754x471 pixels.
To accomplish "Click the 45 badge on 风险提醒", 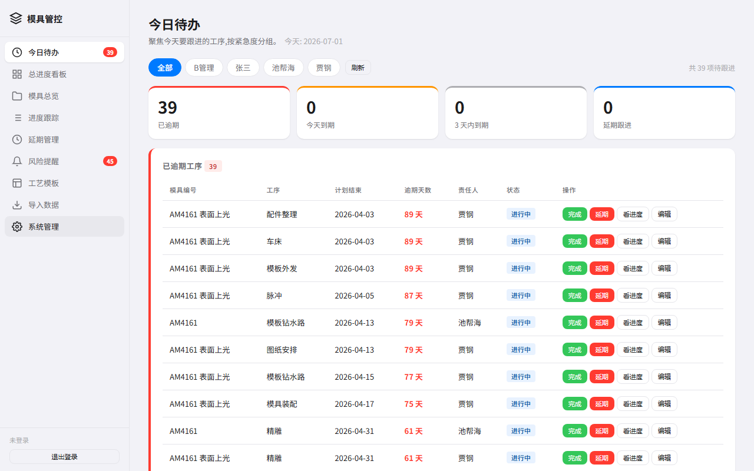I will point(110,161).
